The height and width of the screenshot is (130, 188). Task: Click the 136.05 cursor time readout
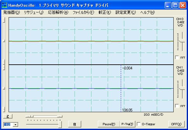tap(127, 110)
